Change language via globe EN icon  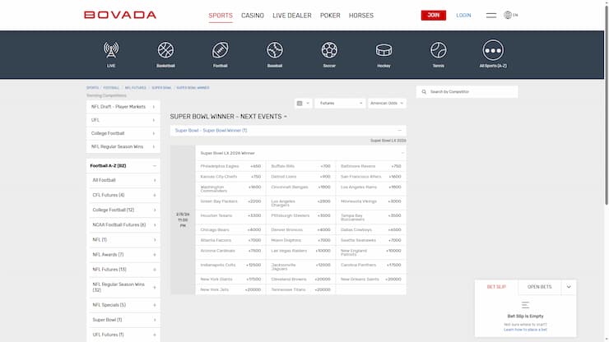(x=511, y=15)
